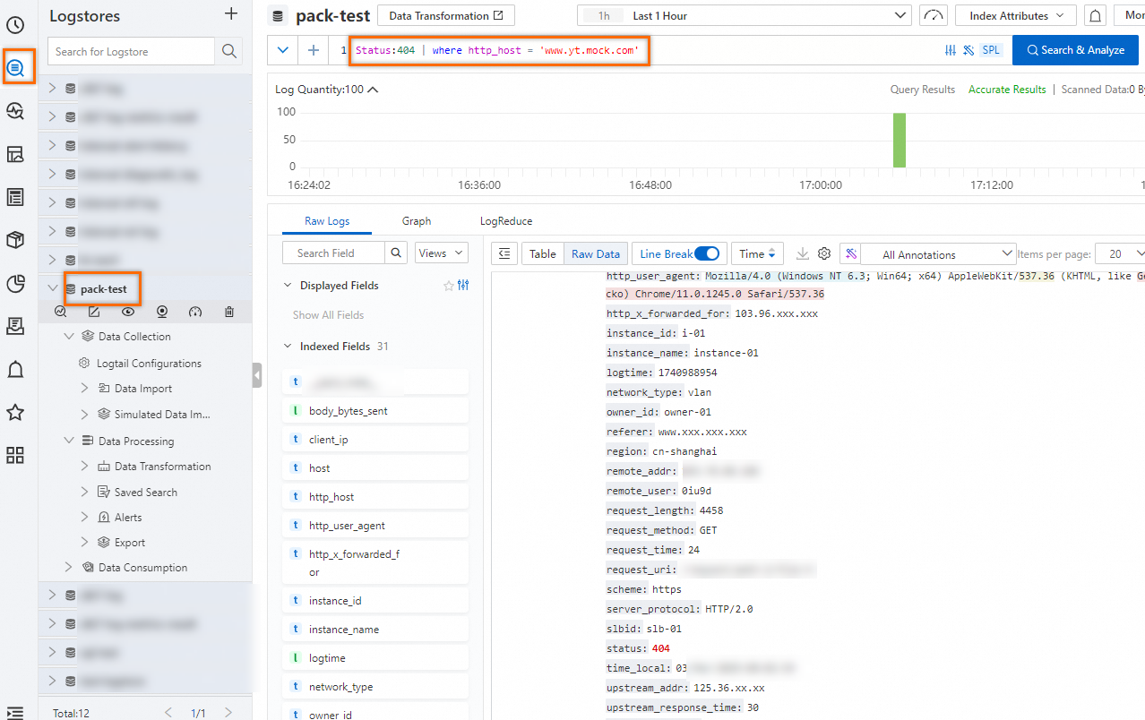Screen dimensions: 1145x720
Task: Click the edit pencil icon under pack-test
Action: (94, 312)
